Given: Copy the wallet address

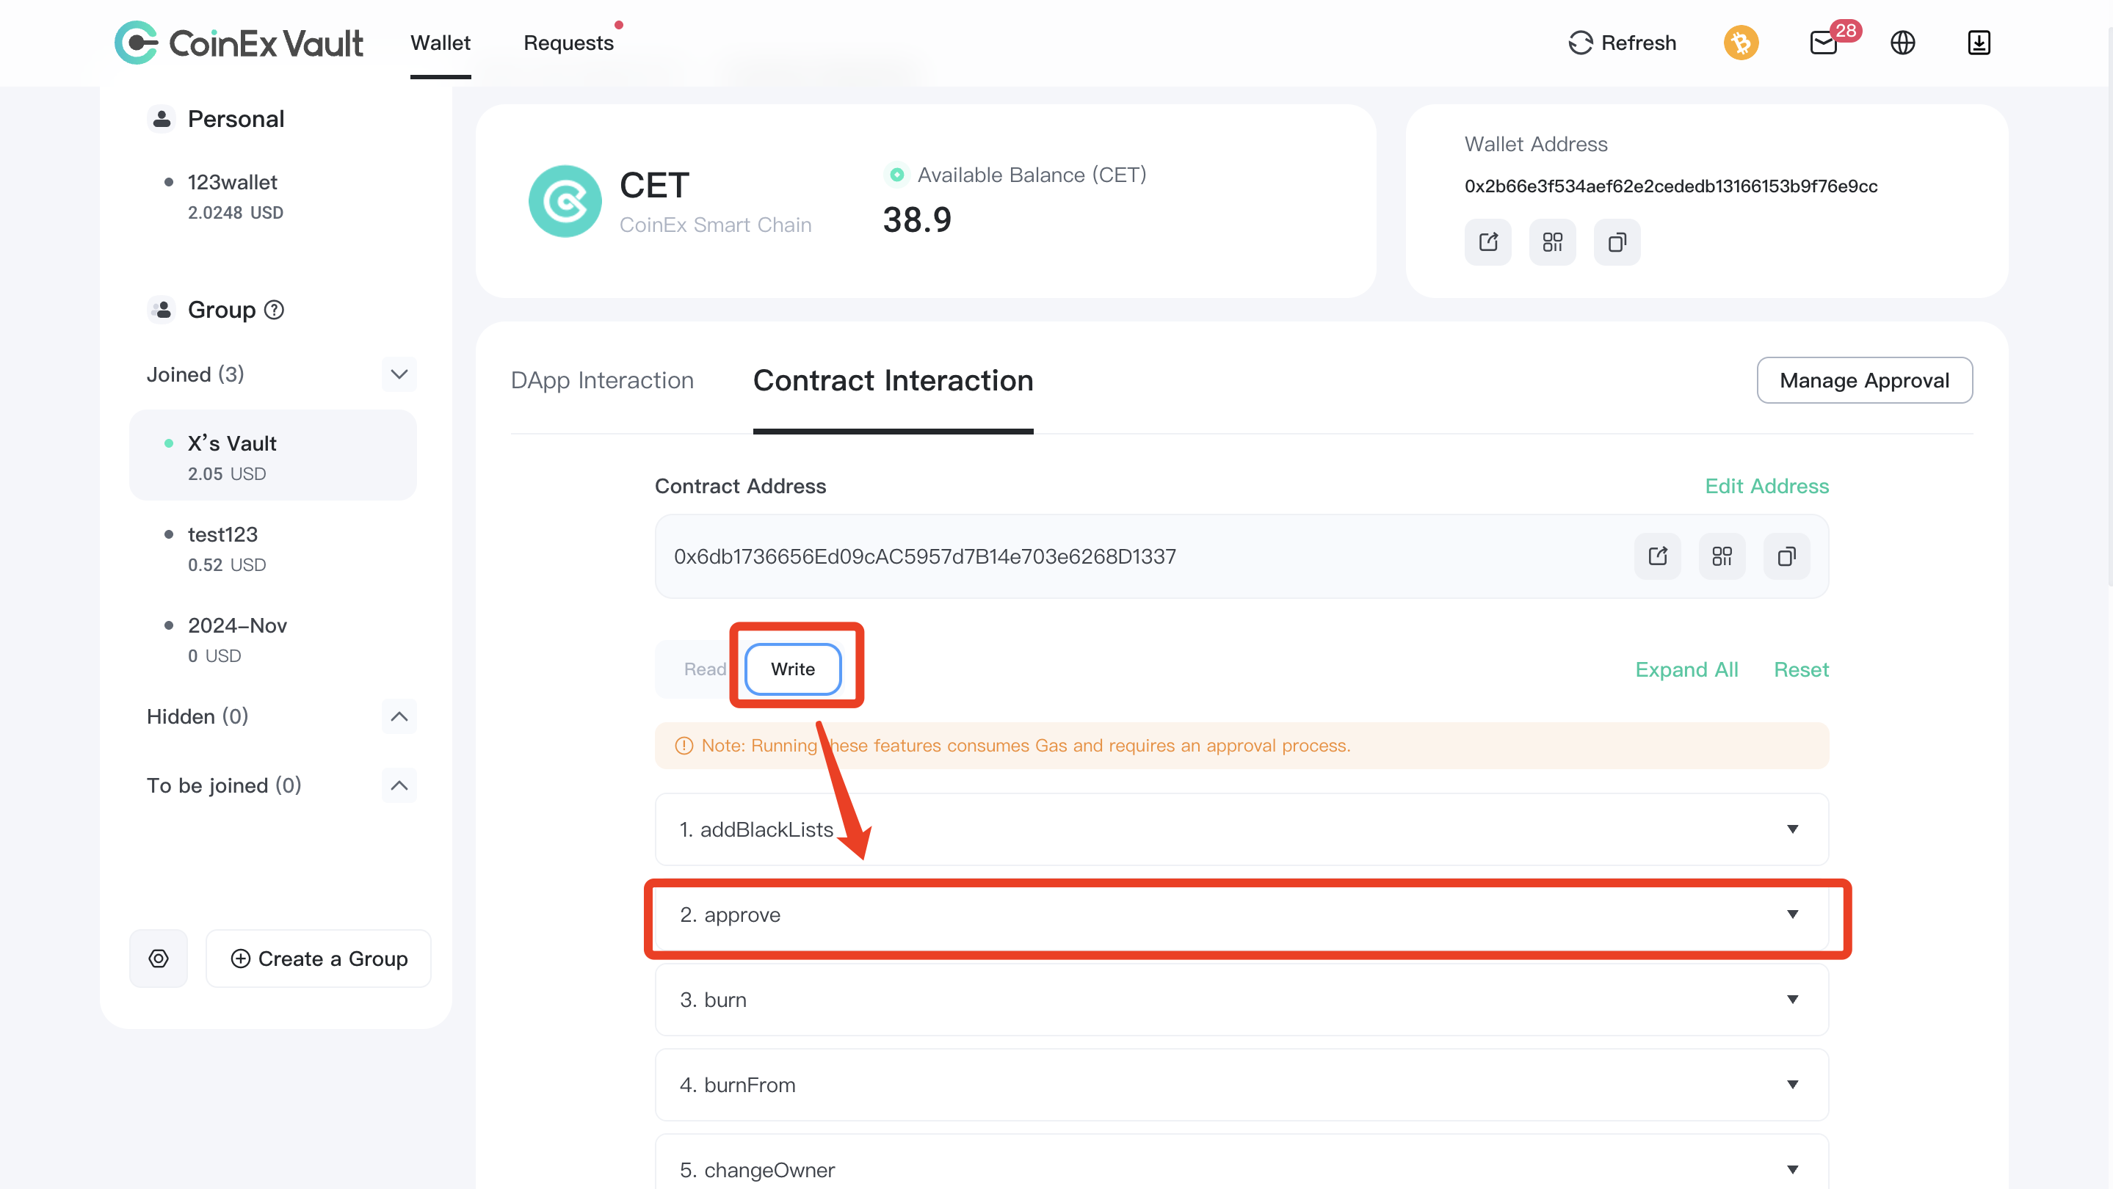Looking at the screenshot, I should pos(1617,242).
